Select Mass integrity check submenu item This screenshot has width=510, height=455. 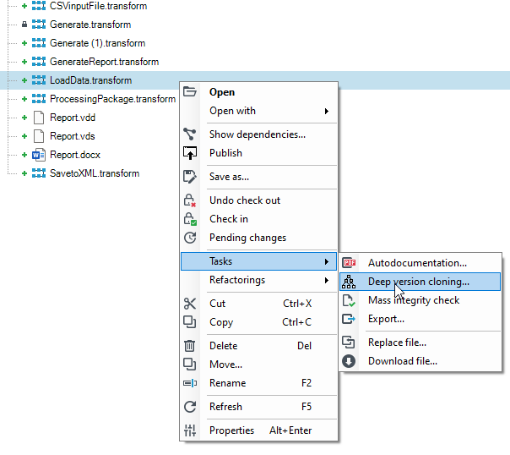420,300
